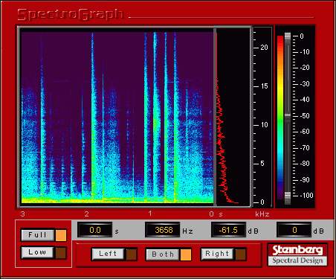
Task: Choose the Left channel button
Action: (x=108, y=254)
